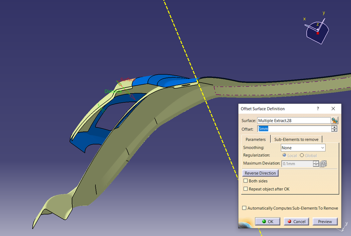The image size is (351, 236).
Task: Close the Offset Surface Definition dialog
Action: coord(333,109)
